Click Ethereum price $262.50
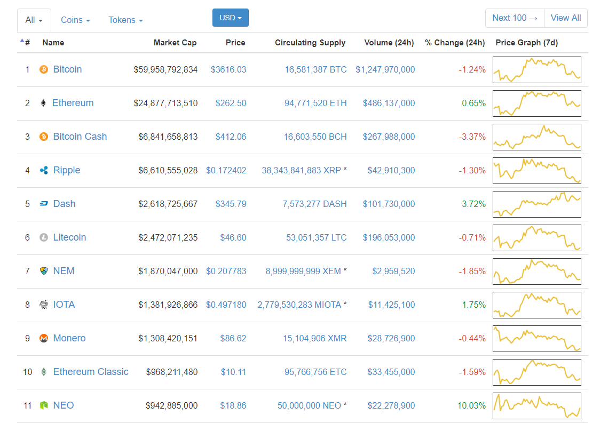Image resolution: width=616 pixels, height=423 pixels. click(x=231, y=103)
